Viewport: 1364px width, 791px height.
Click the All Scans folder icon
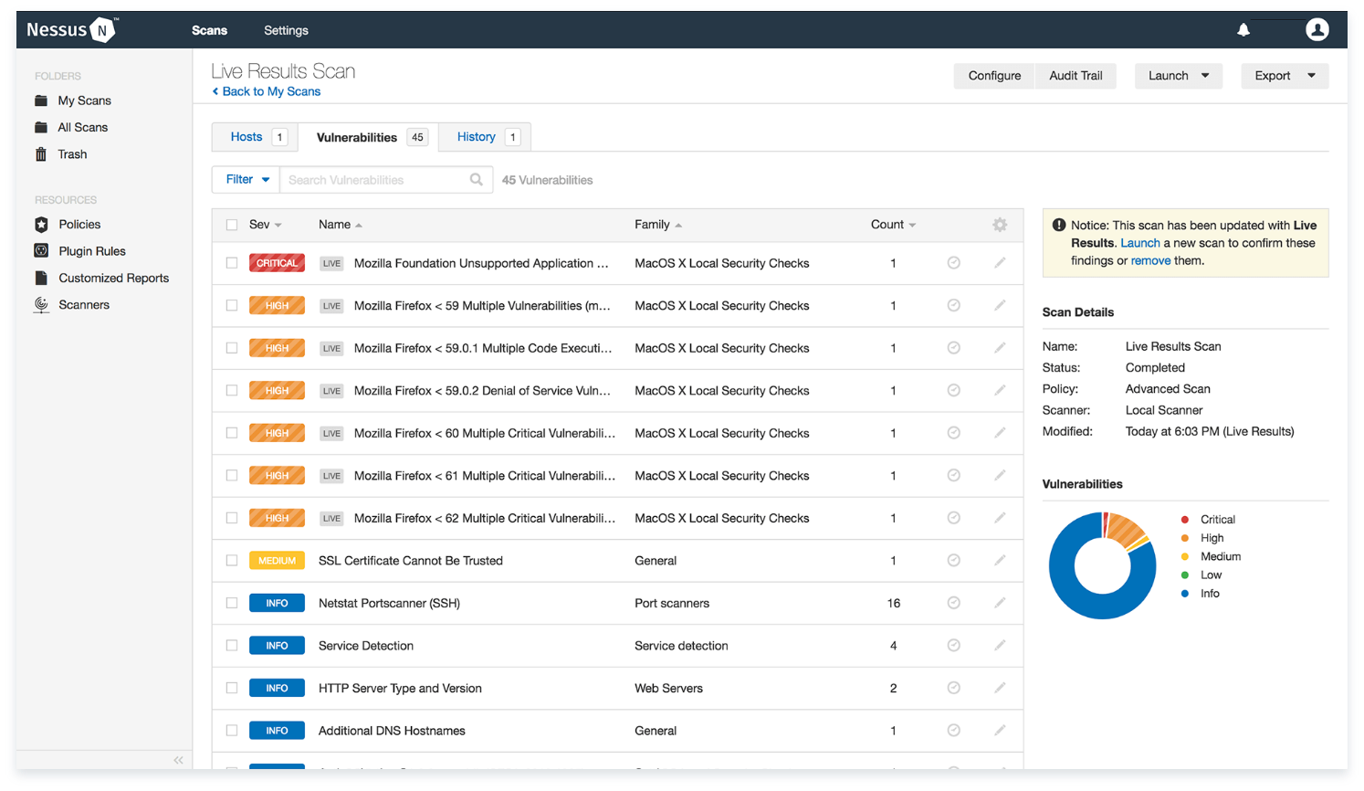[41, 127]
